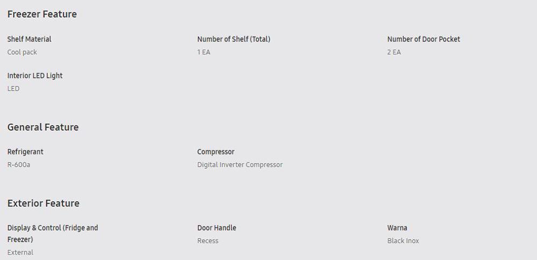Select the Number of Shelf (Total) label
The image size is (537, 260).
pyautogui.click(x=234, y=39)
